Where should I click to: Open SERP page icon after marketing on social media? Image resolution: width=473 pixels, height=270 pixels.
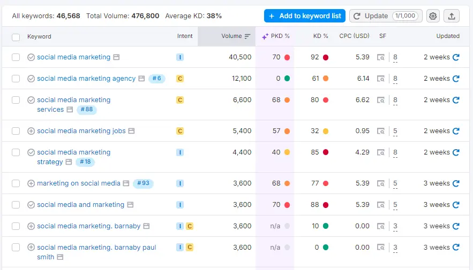coord(126,183)
